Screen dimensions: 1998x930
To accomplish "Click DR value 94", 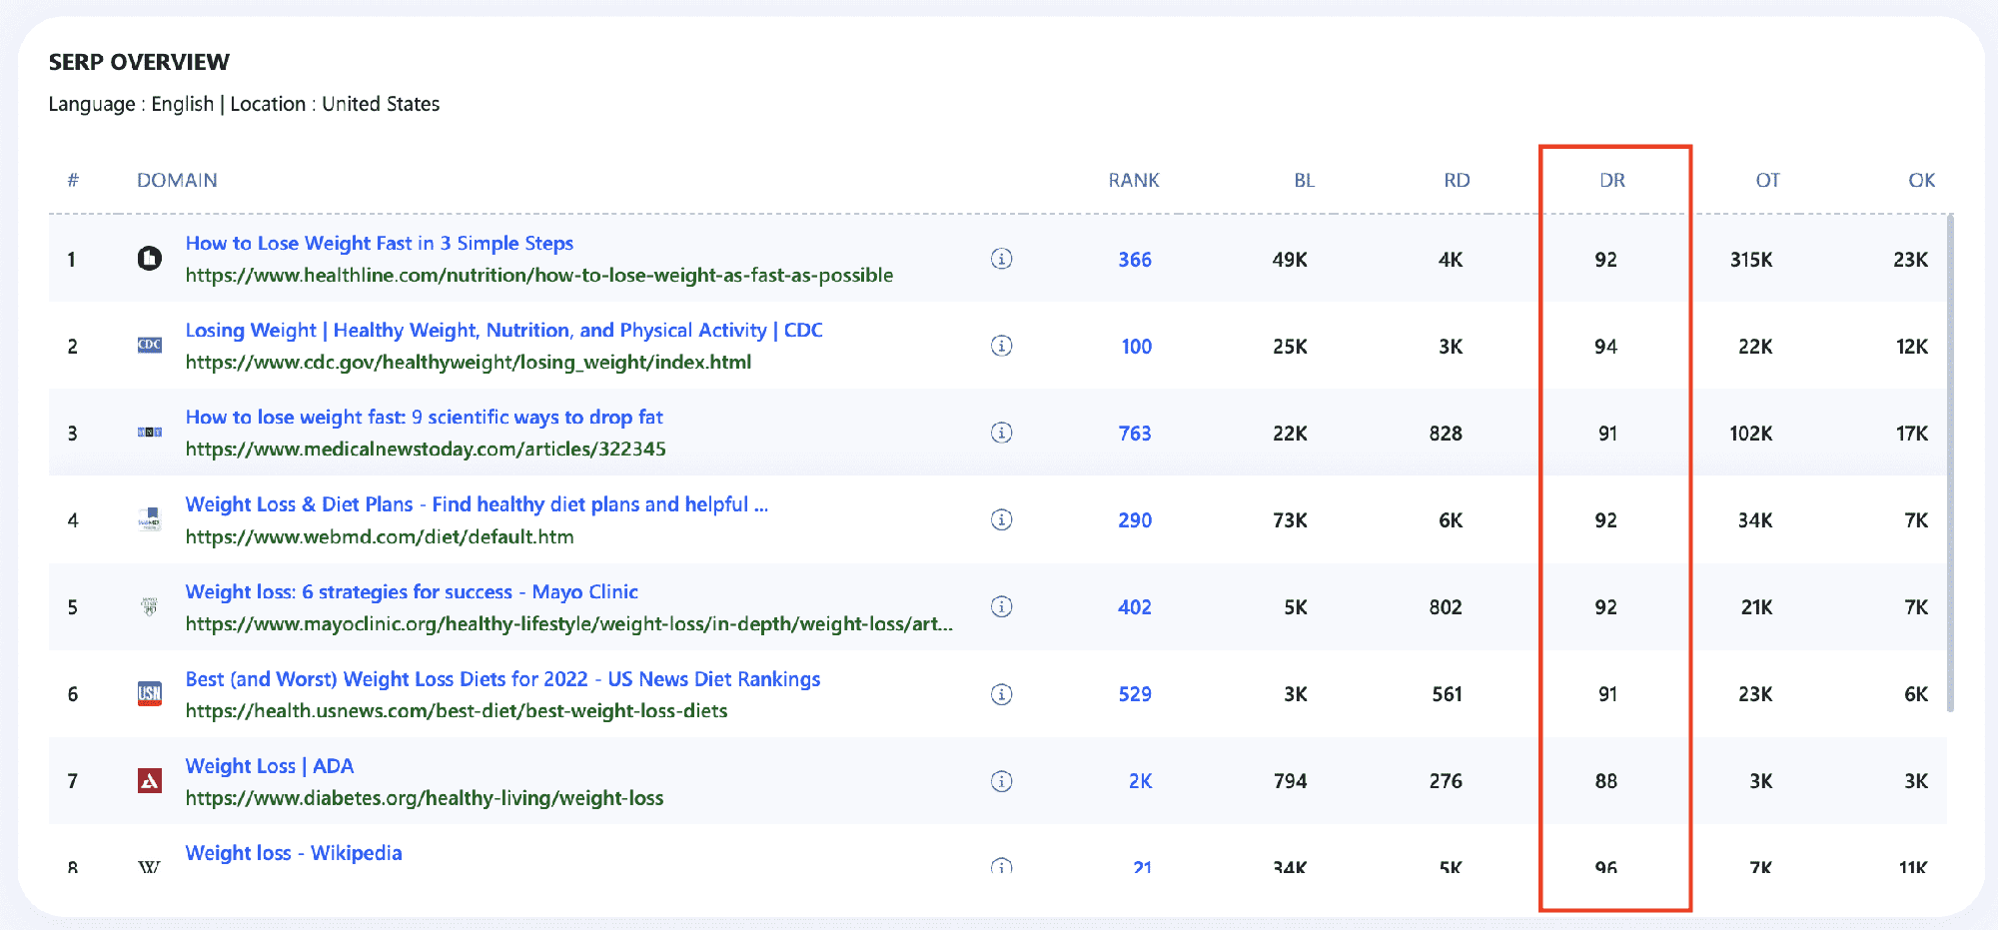I will coord(1605,347).
